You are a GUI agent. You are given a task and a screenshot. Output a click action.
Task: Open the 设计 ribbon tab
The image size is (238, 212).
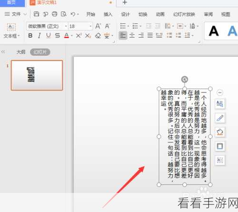pyautogui.click(x=125, y=14)
